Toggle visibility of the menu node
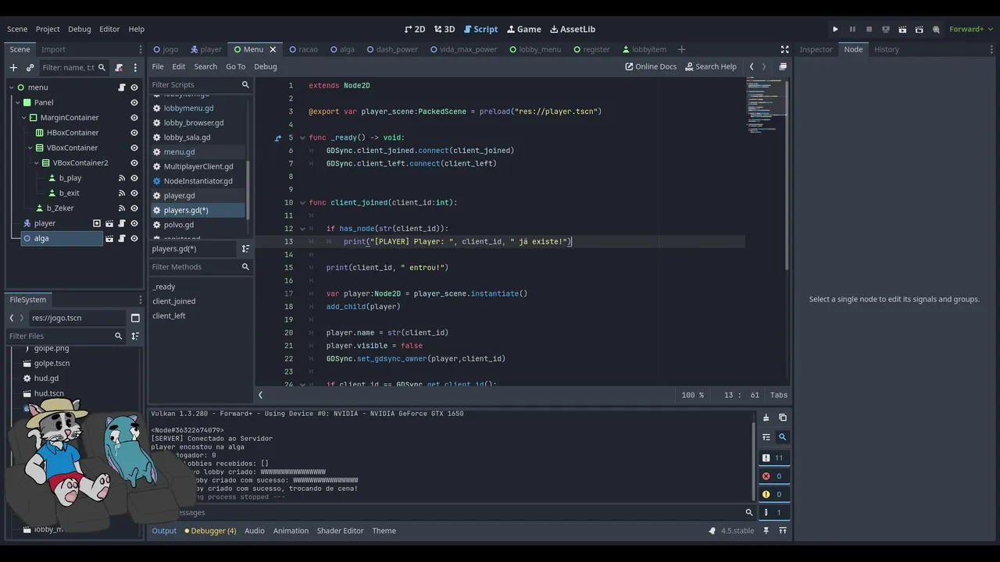This screenshot has width=1000, height=562. click(134, 87)
